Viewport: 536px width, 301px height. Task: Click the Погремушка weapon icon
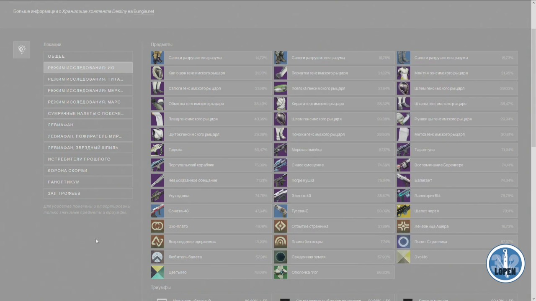coord(281,180)
